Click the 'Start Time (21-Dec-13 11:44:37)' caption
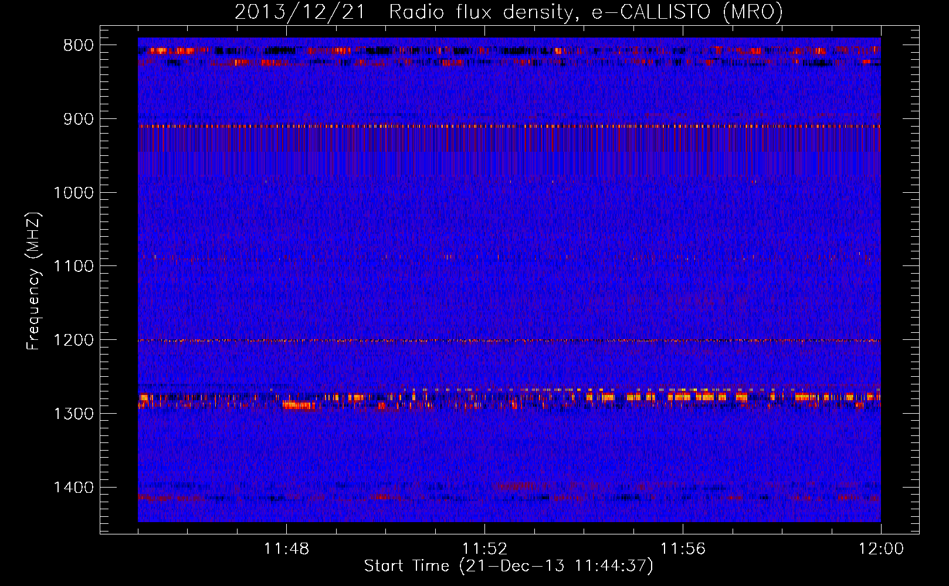Viewport: 949px width, 586px height. 509,566
